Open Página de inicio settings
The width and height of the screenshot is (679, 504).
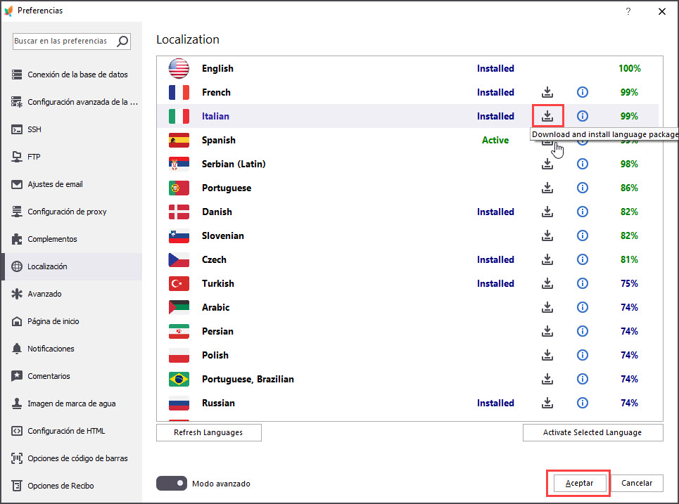coord(72,321)
